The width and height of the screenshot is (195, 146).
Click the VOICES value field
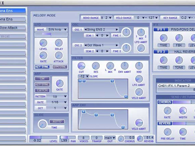tap(84, 138)
